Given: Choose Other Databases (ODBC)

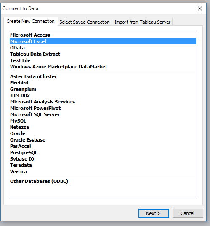Looking at the screenshot, I should (x=103, y=181).
